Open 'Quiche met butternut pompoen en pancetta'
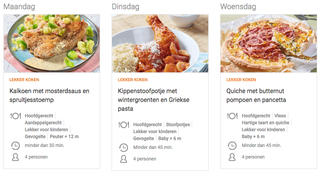The image size is (321, 172). point(261,95)
